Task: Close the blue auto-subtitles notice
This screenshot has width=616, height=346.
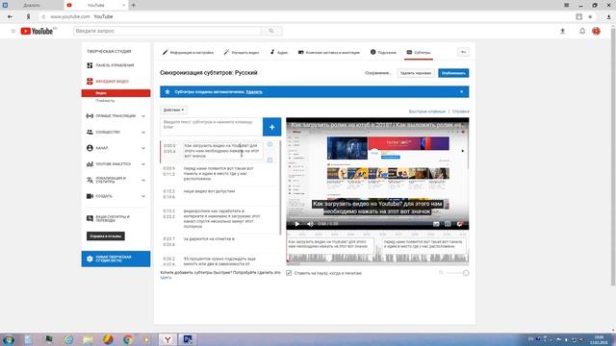Action: pos(462,92)
